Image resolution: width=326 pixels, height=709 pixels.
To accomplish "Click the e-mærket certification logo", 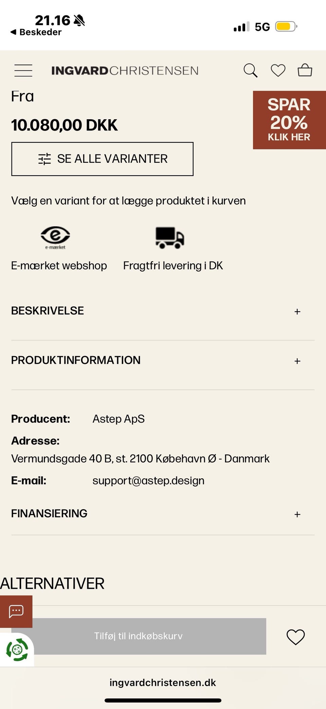I will pos(55,237).
